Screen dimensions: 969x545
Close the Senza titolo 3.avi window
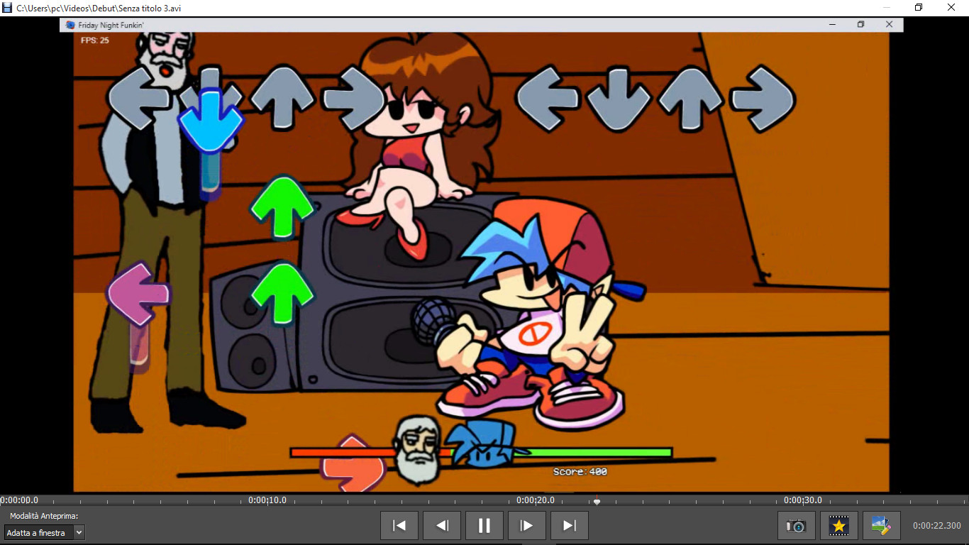[x=951, y=8]
